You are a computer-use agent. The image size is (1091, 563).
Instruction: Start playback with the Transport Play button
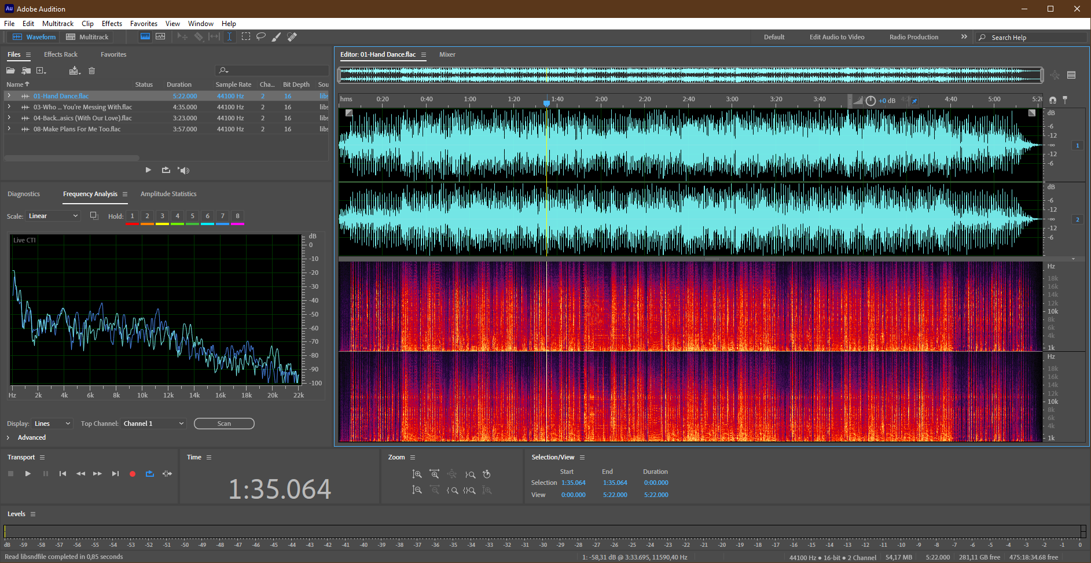click(28, 473)
